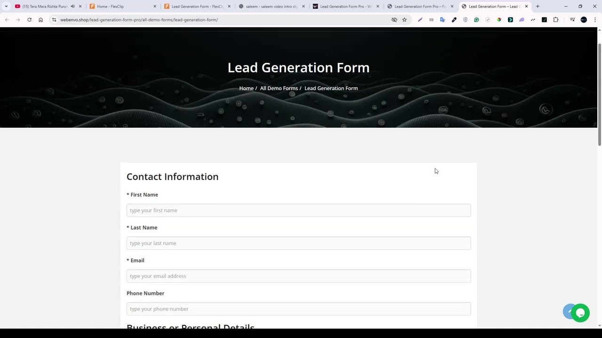Open a new browser tab
This screenshot has height=338, width=602.
538,7
